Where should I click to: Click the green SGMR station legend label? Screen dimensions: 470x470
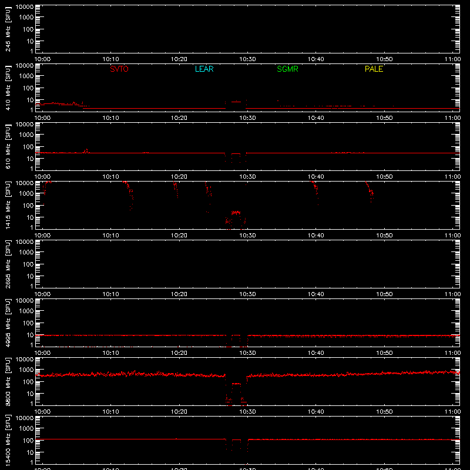click(287, 69)
